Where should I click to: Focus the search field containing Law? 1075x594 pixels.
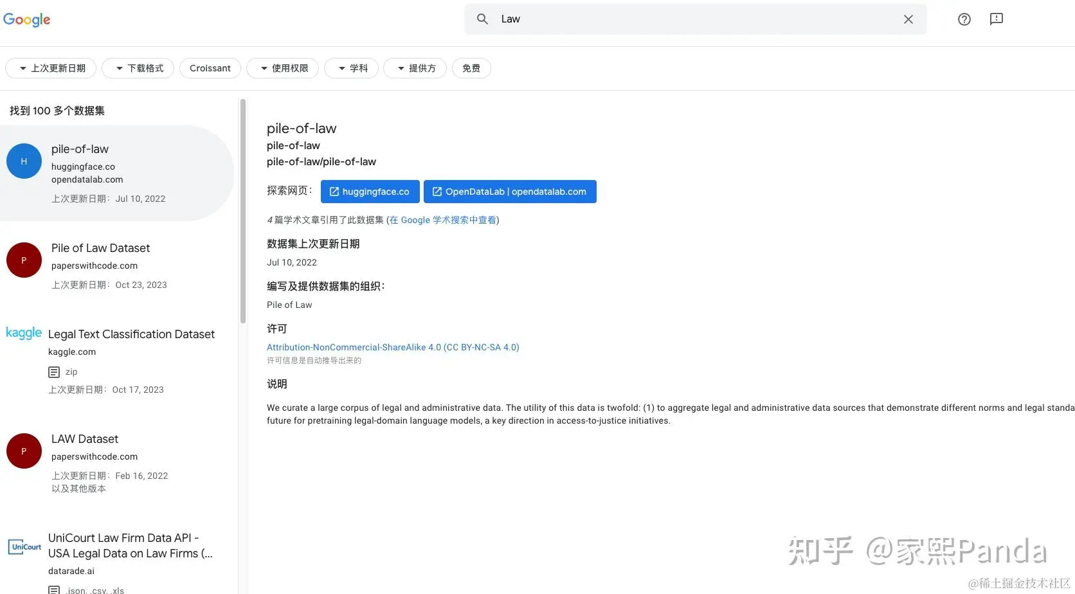(x=696, y=19)
